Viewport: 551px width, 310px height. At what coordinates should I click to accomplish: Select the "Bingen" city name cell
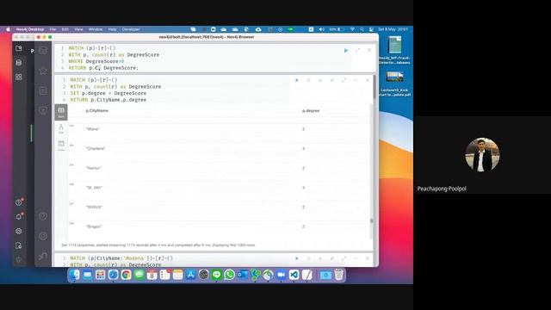tap(94, 226)
